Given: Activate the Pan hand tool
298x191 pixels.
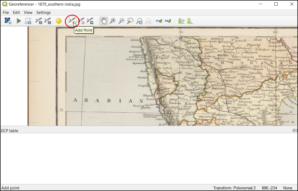Looking at the screenshot, I should click(x=104, y=21).
